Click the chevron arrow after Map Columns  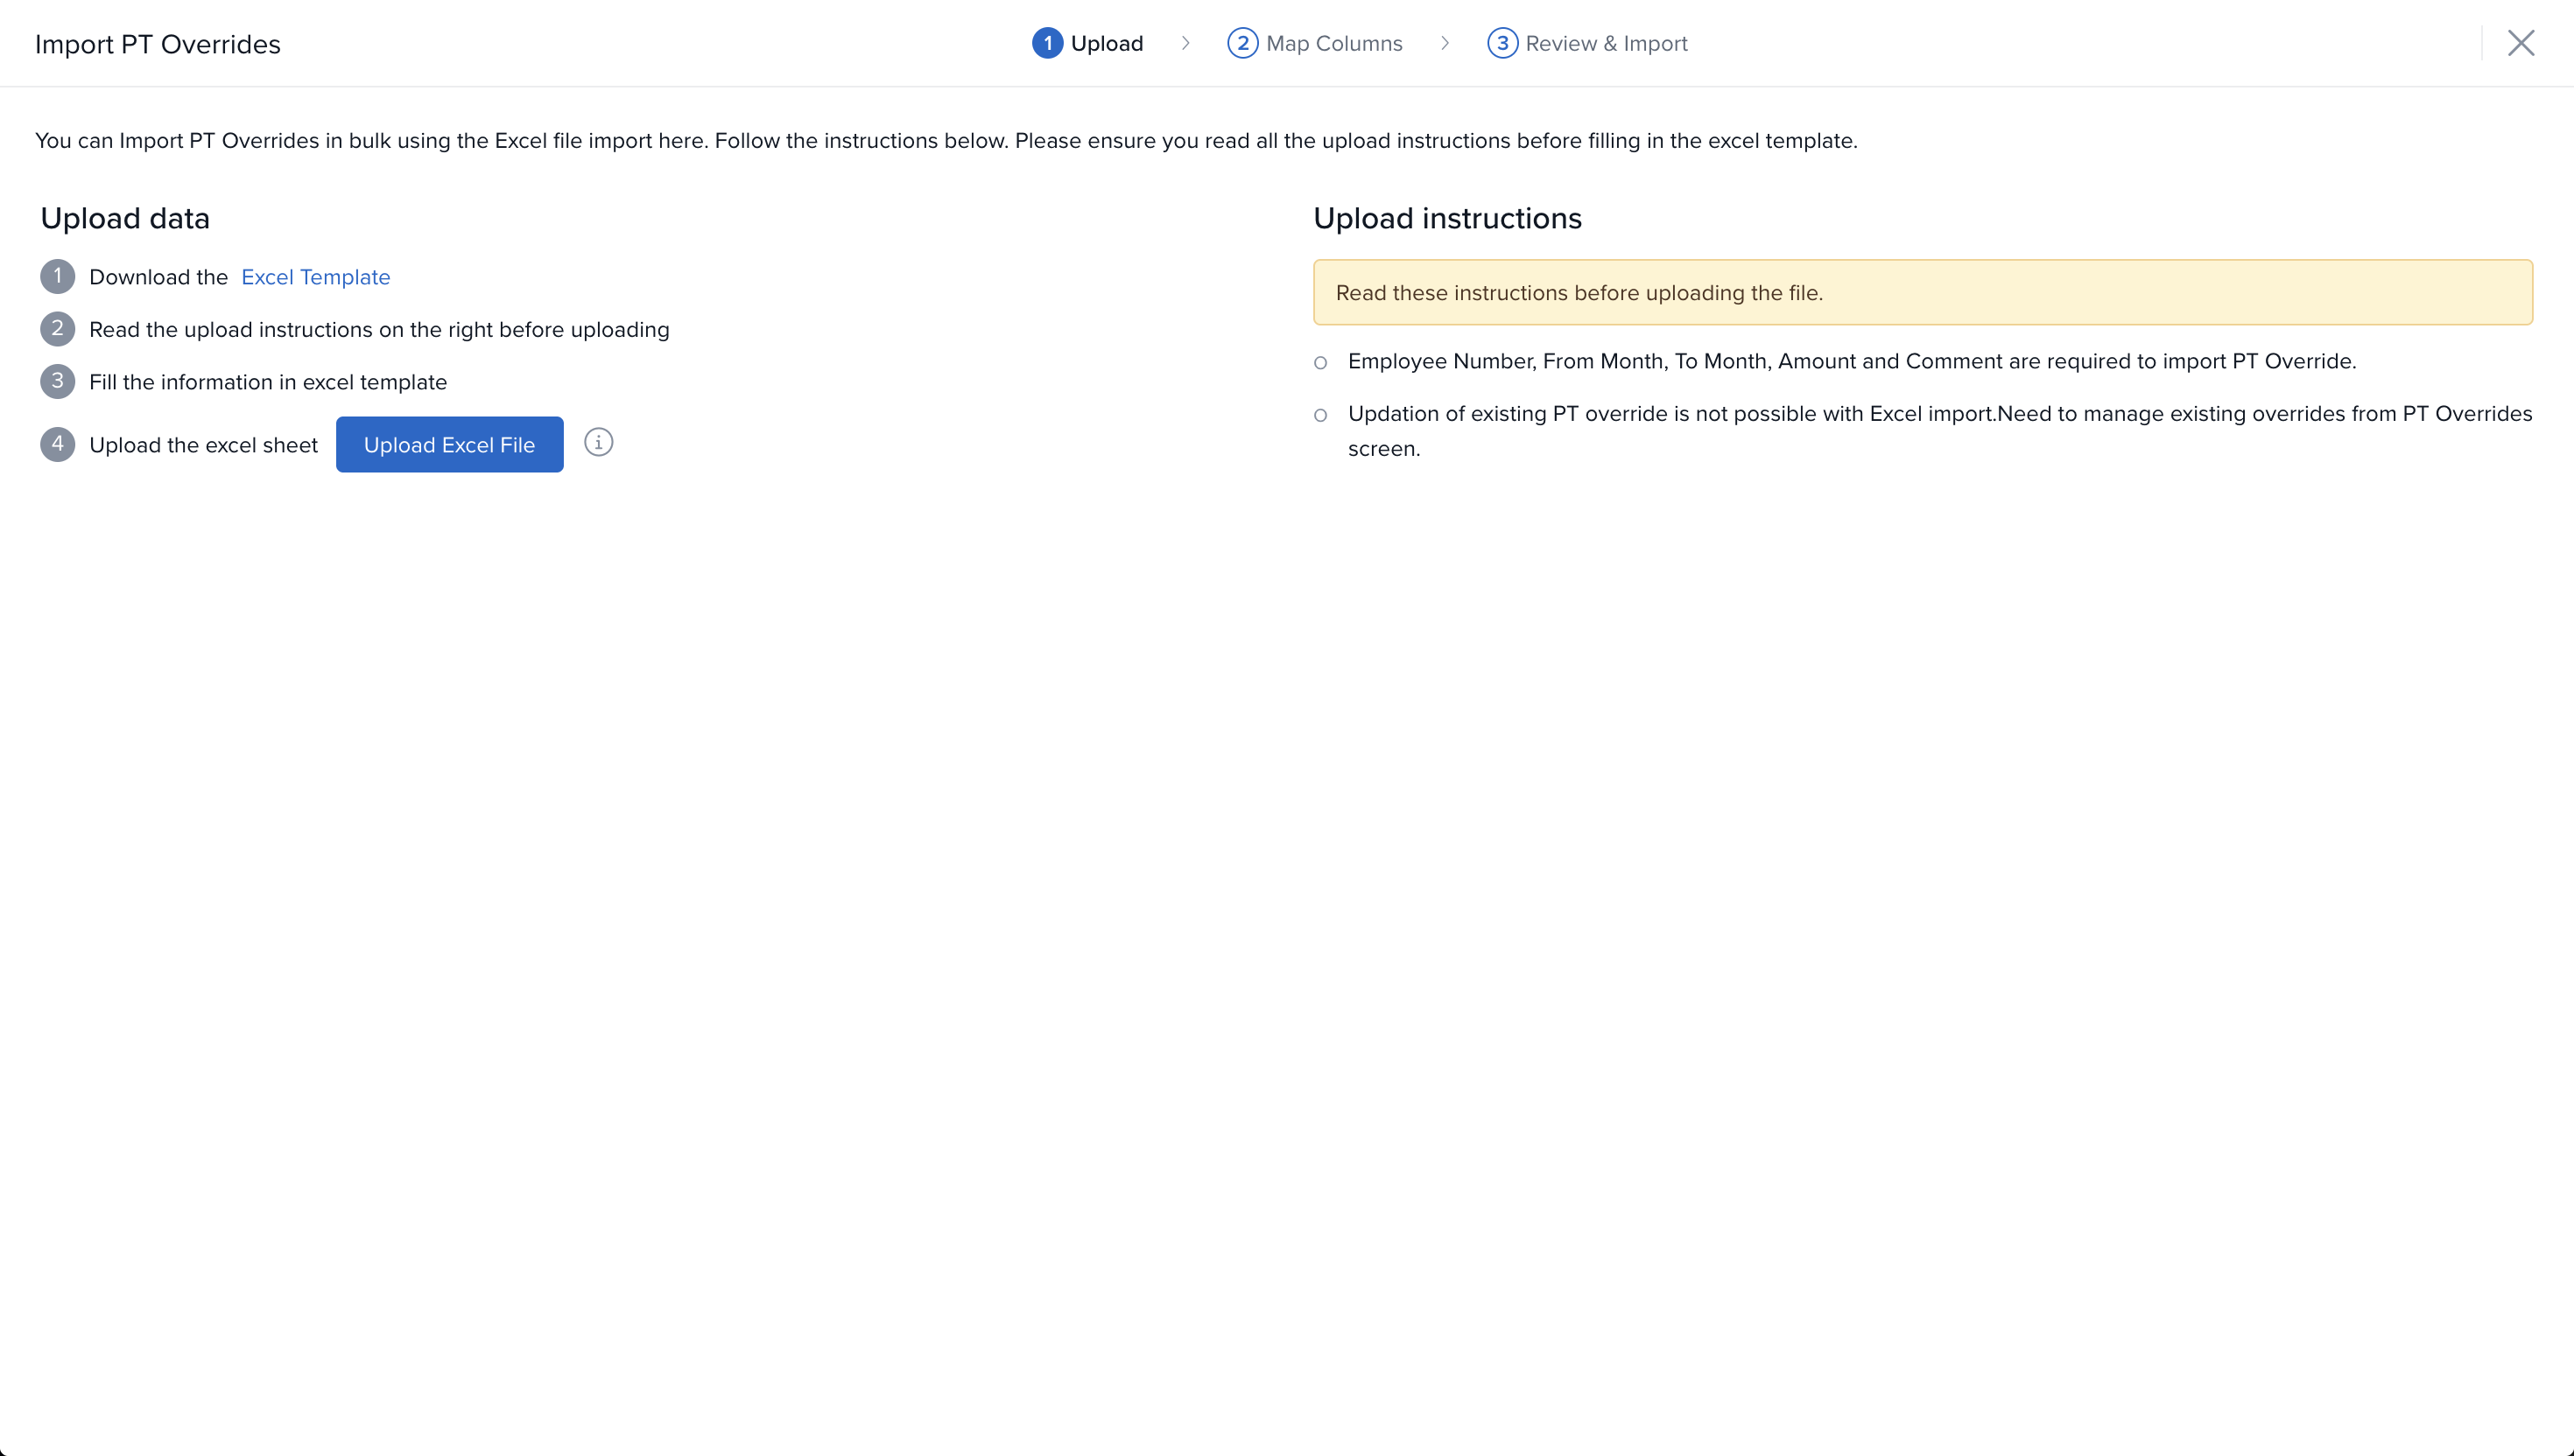[x=1445, y=43]
